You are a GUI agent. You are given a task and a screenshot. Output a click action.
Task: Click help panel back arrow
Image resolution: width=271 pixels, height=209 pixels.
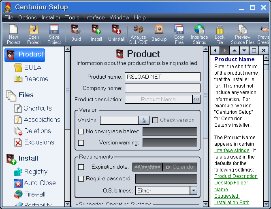point(215,50)
